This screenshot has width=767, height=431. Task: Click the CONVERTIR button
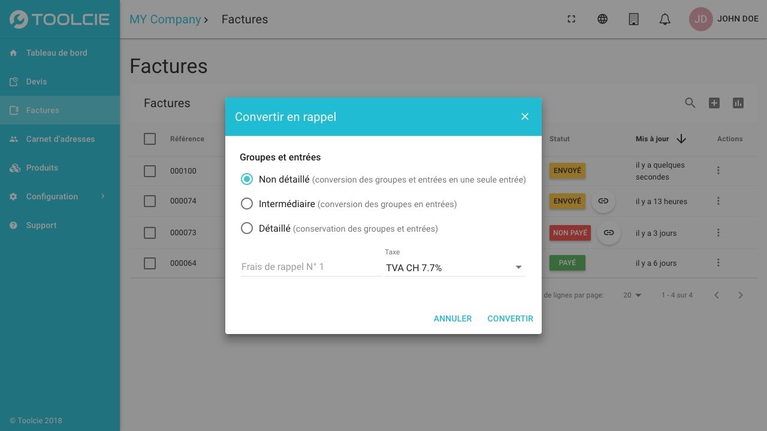tap(510, 318)
